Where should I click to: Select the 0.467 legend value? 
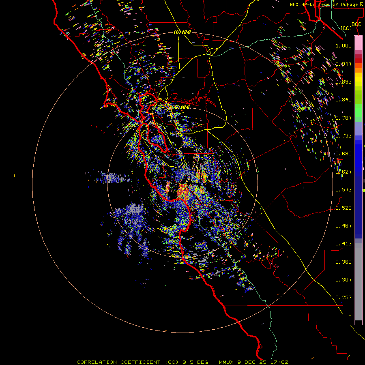(344, 226)
